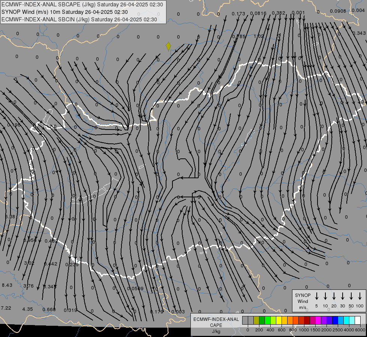Pick the dark red CAPE legend swatch
Screen dimensions: 367x337
coord(307,320)
